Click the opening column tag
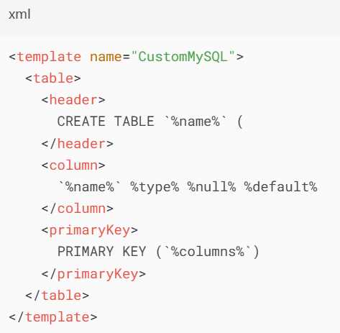340x333 pixels. point(73,165)
